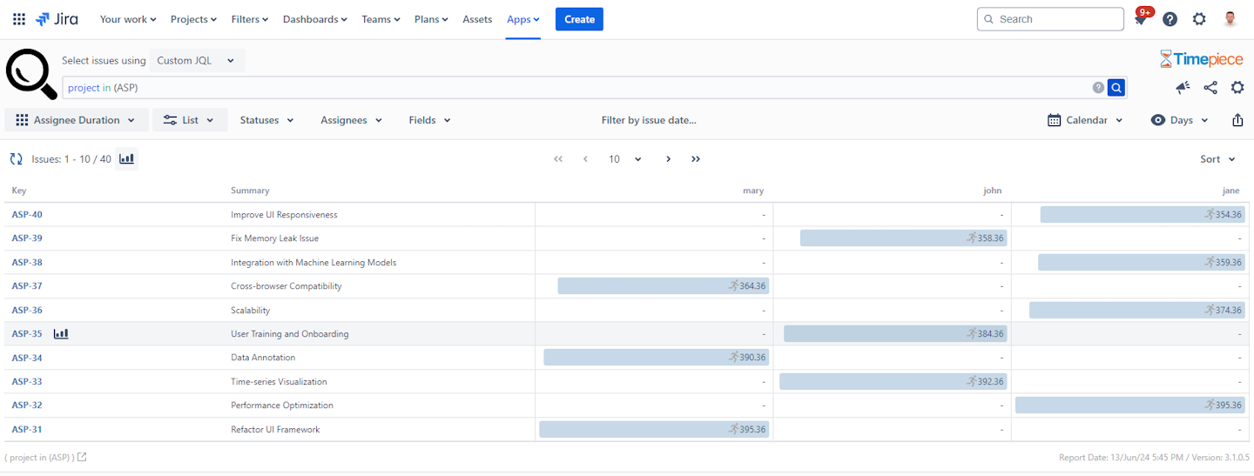Expand the Statuses filter

[x=267, y=120]
